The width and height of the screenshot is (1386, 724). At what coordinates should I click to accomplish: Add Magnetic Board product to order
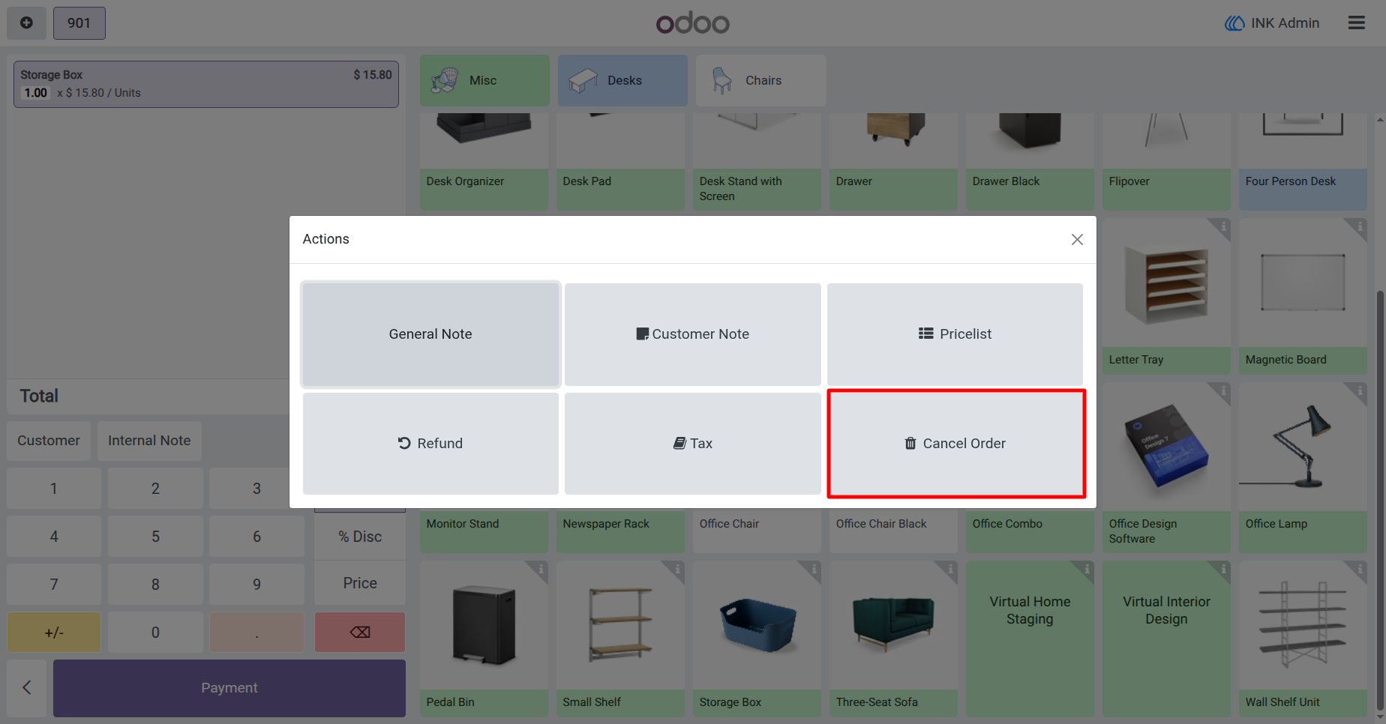(x=1303, y=297)
